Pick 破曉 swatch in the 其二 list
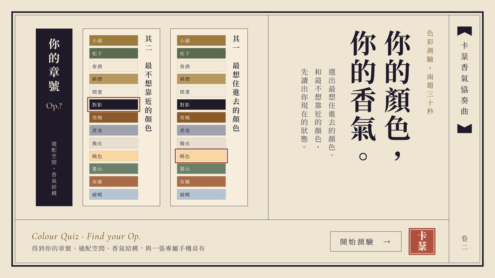The image size is (495, 278). click(113, 194)
